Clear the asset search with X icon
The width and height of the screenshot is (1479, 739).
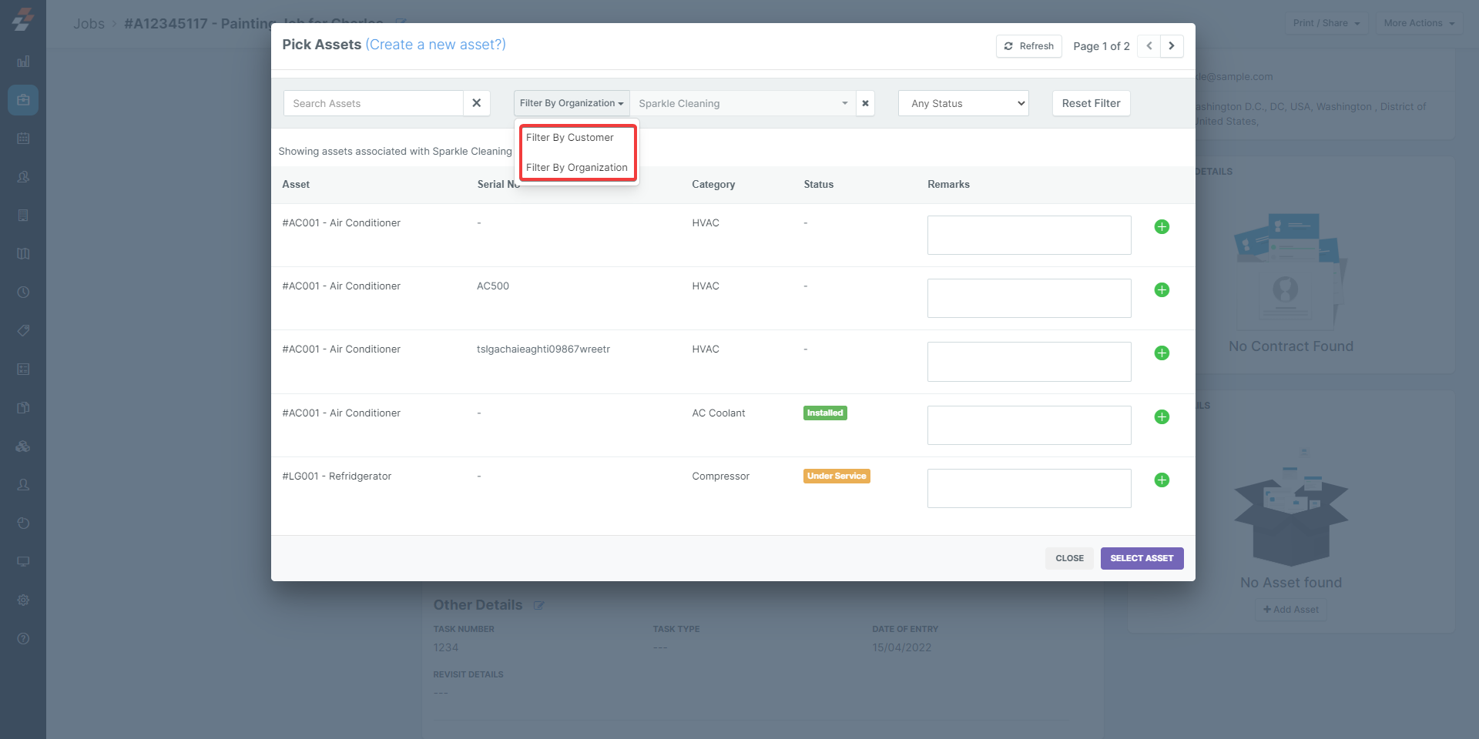coord(476,103)
